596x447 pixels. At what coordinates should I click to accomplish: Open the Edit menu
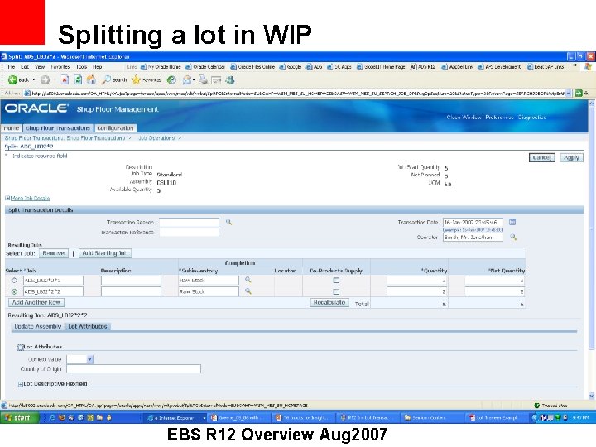click(25, 67)
